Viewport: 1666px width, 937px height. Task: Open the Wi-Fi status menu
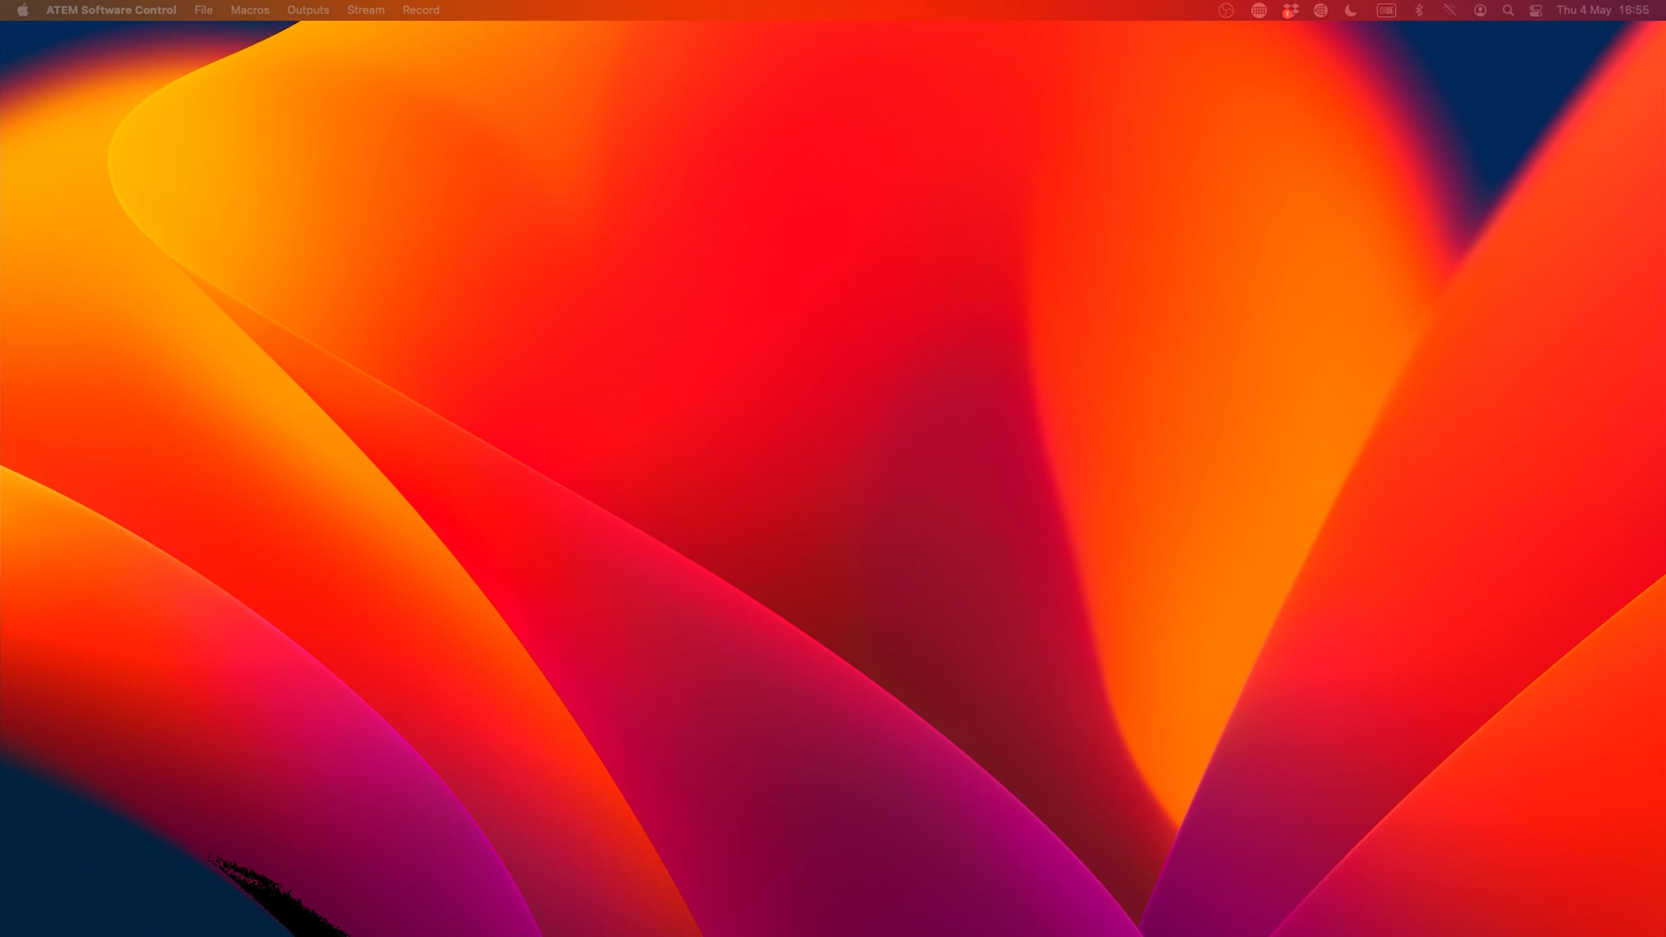click(1449, 10)
